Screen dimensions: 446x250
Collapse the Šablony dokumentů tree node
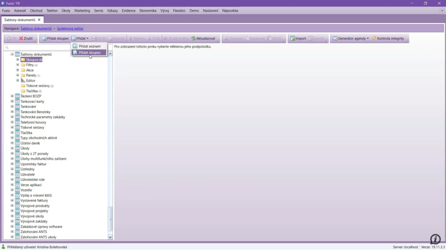(12, 54)
